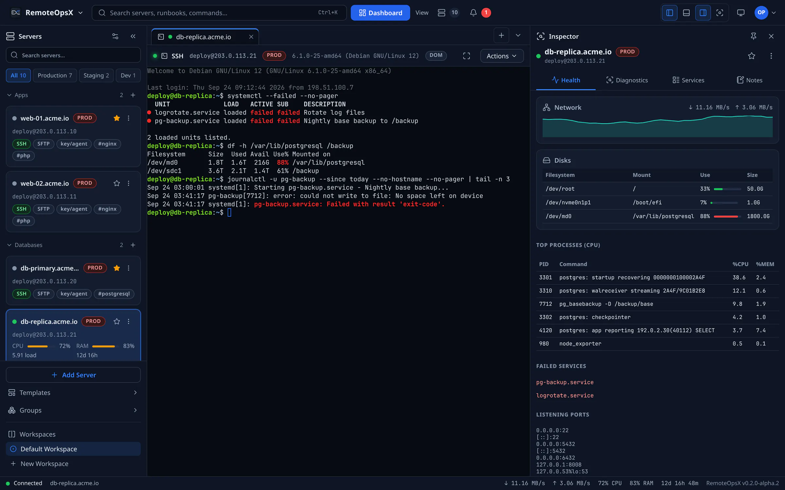Click the CPU usage bar on db-replica card
Viewport: 785px width, 490px height.
[x=42, y=346]
